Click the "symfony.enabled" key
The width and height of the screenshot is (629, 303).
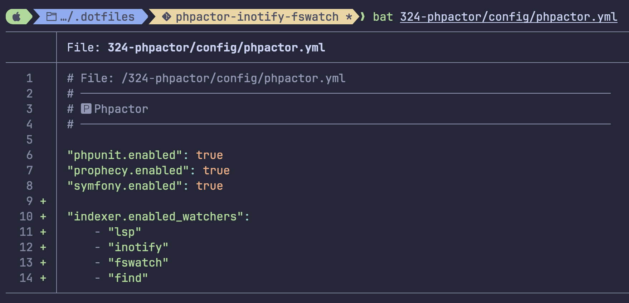point(125,186)
